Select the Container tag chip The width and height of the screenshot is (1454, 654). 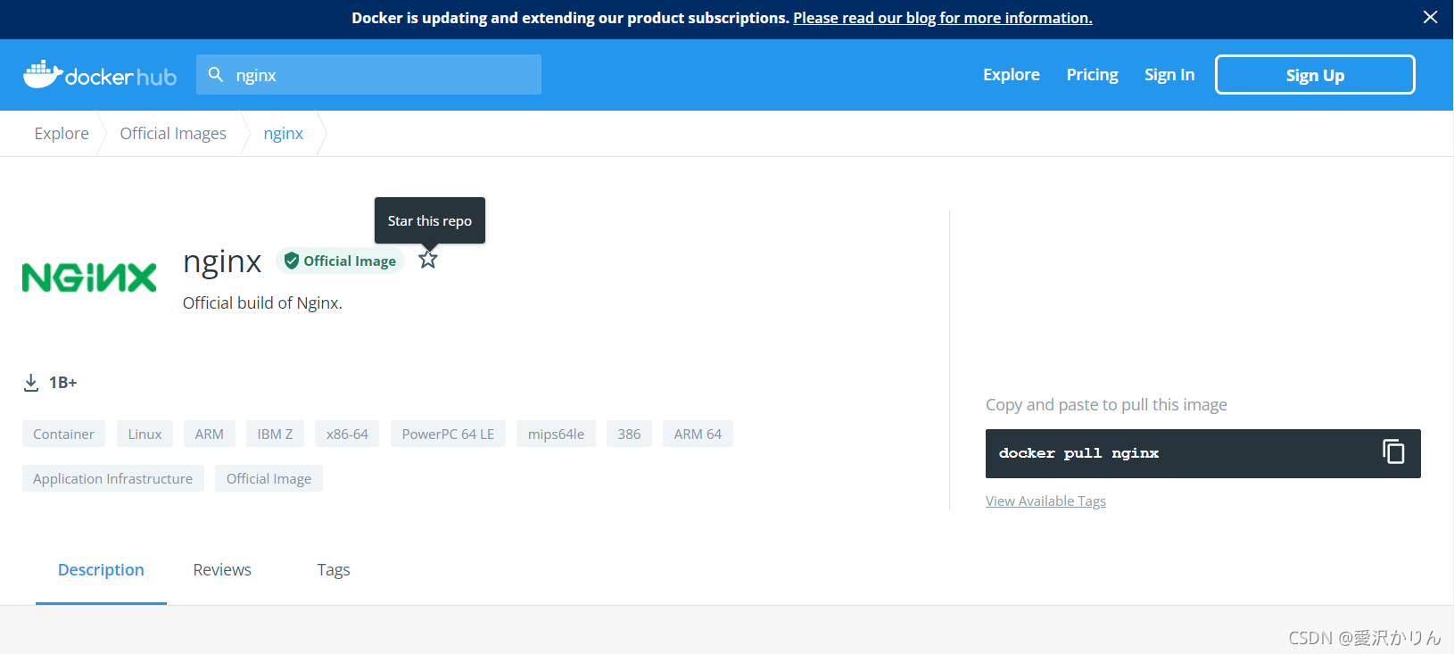[63, 434]
